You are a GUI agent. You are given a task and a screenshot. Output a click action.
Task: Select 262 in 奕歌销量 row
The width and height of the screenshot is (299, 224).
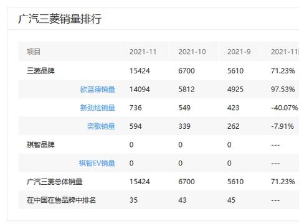click(233, 126)
